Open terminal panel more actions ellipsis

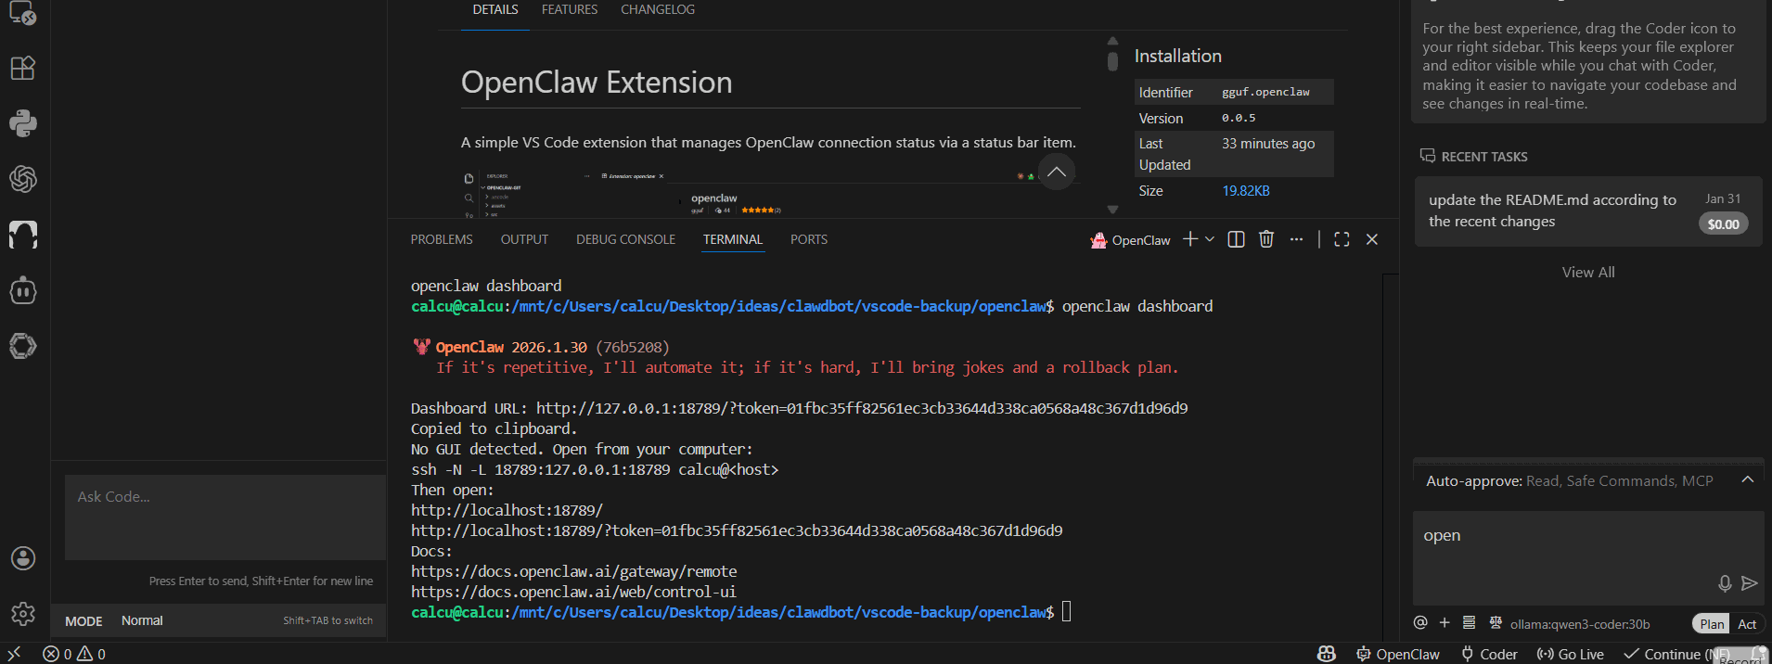[x=1296, y=239]
